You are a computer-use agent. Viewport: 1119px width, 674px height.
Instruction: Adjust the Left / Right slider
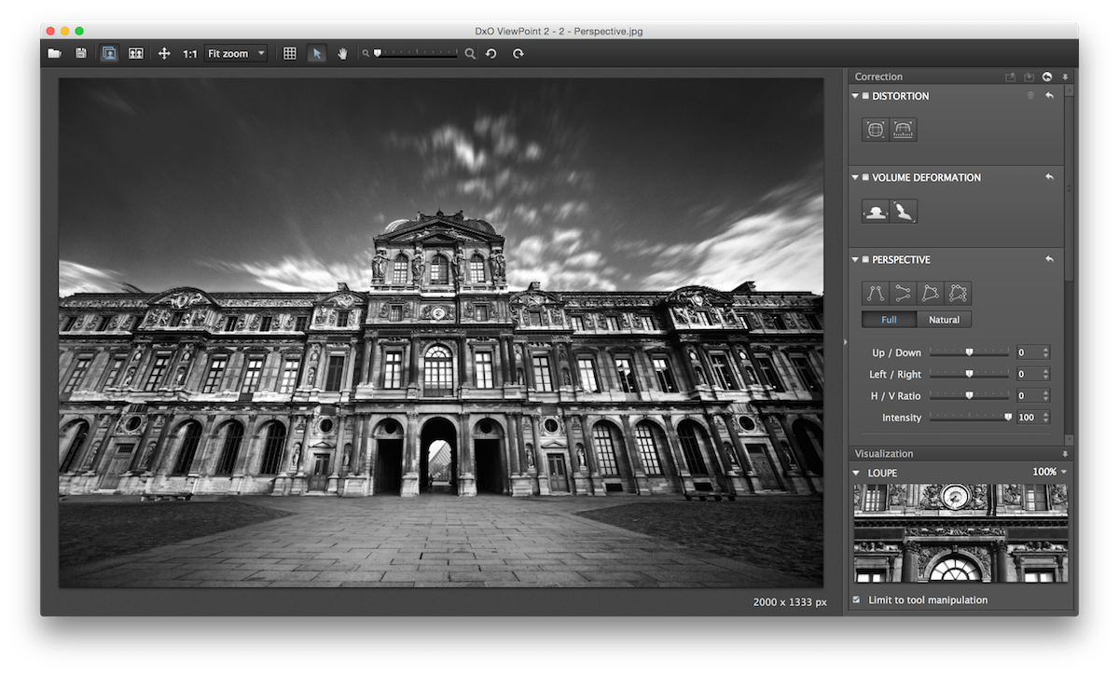point(969,374)
